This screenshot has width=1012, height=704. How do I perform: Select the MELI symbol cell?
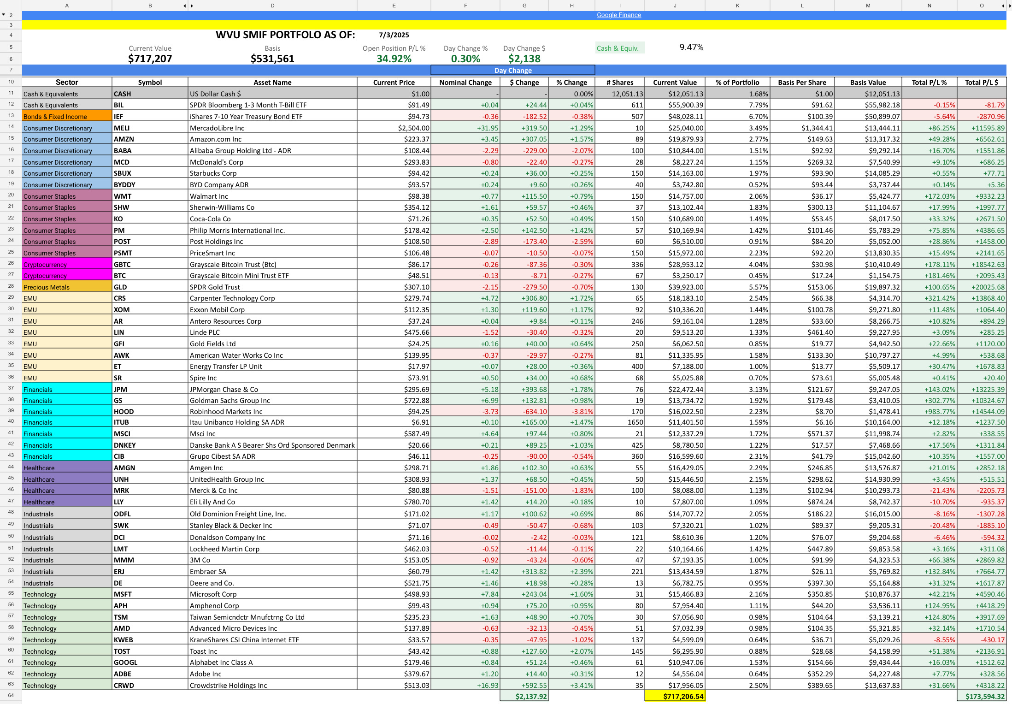pos(150,128)
